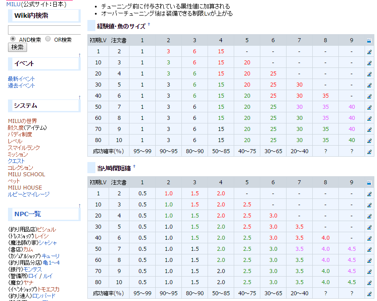Click edit pencil for first table's initial LV 50 row
Image resolution: width=377 pixels, height=301 pixels.
(x=369, y=107)
